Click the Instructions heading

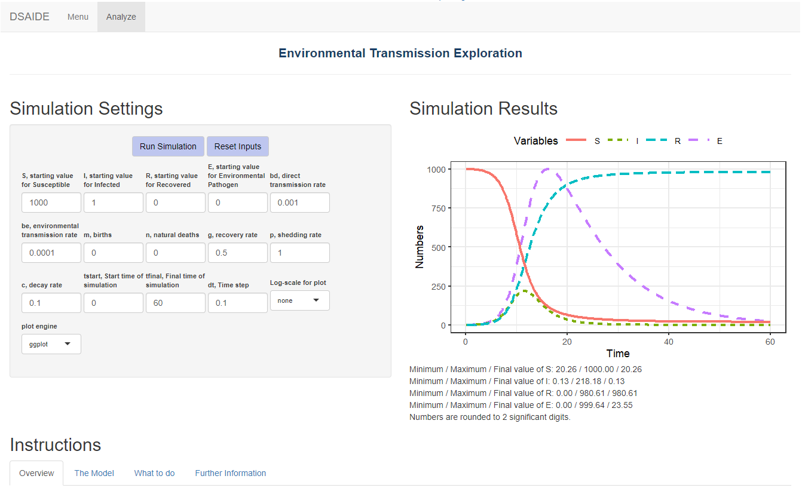coord(55,445)
